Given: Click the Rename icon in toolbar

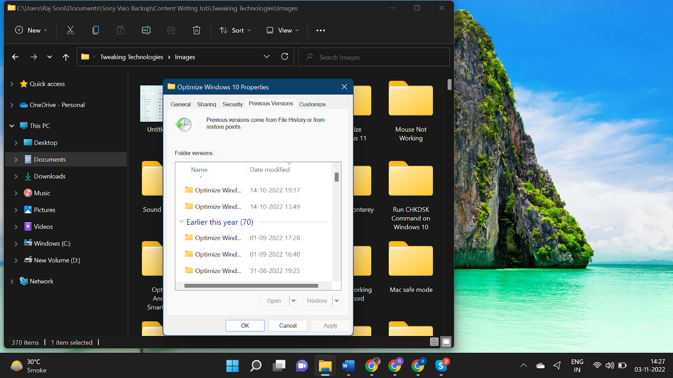Looking at the screenshot, I should point(146,30).
